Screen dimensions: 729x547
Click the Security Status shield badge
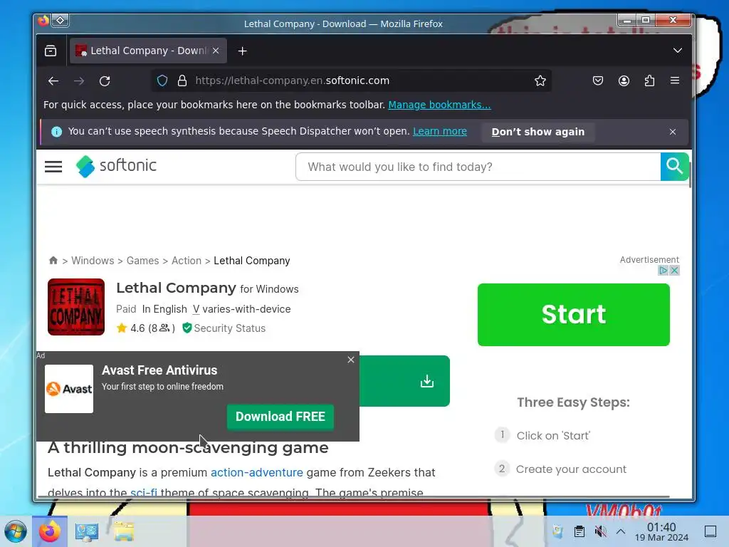[x=224, y=328]
